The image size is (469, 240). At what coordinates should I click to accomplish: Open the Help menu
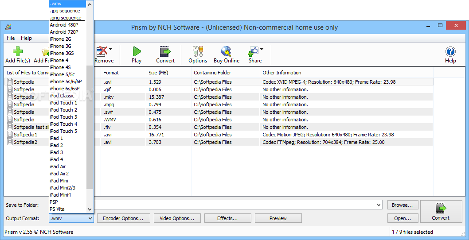coord(26,38)
